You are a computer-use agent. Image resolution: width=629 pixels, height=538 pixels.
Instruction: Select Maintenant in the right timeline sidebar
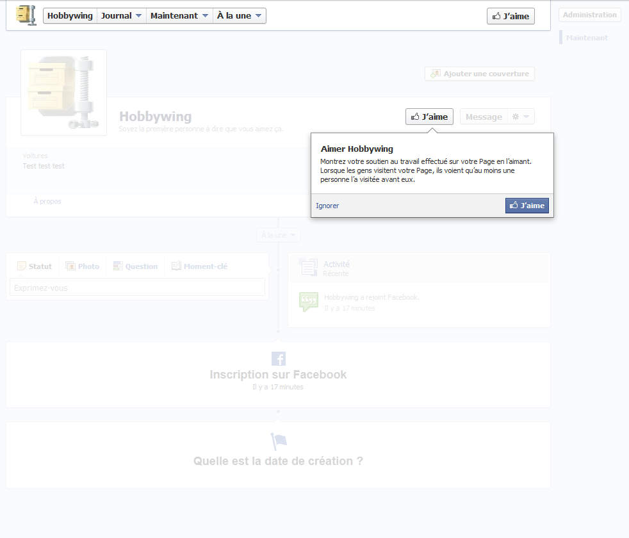(x=587, y=38)
